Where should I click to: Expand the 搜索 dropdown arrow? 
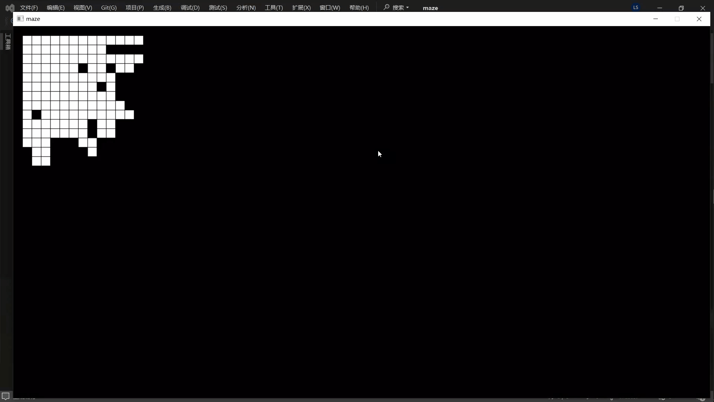coord(408,7)
